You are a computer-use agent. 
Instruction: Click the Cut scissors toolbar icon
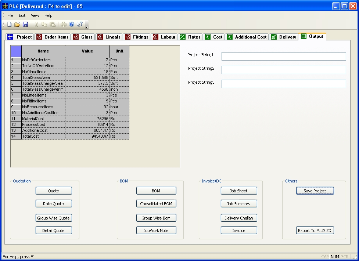[x=36, y=25]
